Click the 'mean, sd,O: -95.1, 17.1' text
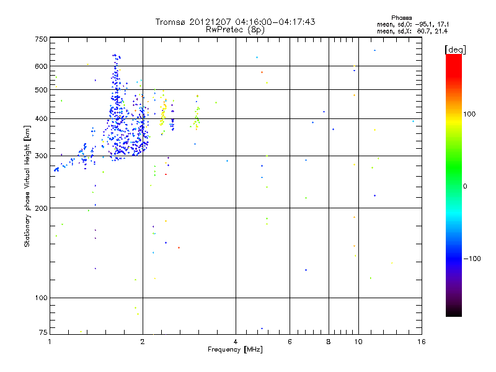496x372 pixels. point(413,24)
